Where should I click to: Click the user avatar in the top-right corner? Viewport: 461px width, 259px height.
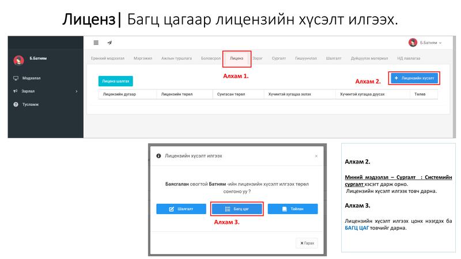tap(413, 43)
